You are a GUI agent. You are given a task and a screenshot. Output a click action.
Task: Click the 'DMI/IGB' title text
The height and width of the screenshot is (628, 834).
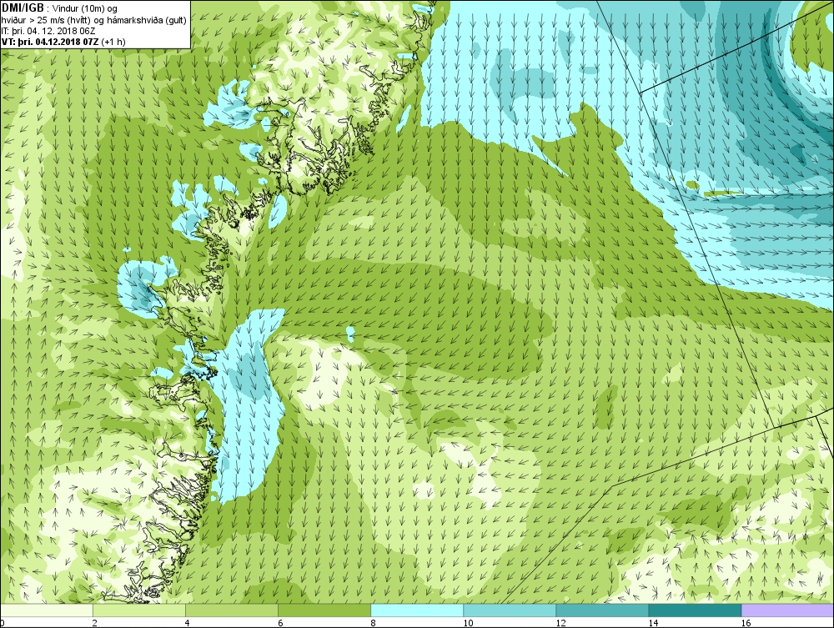tap(23, 8)
